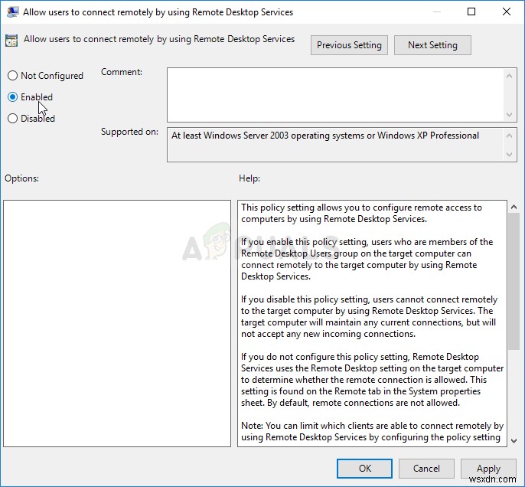Click the 'Options:' label

21,178
